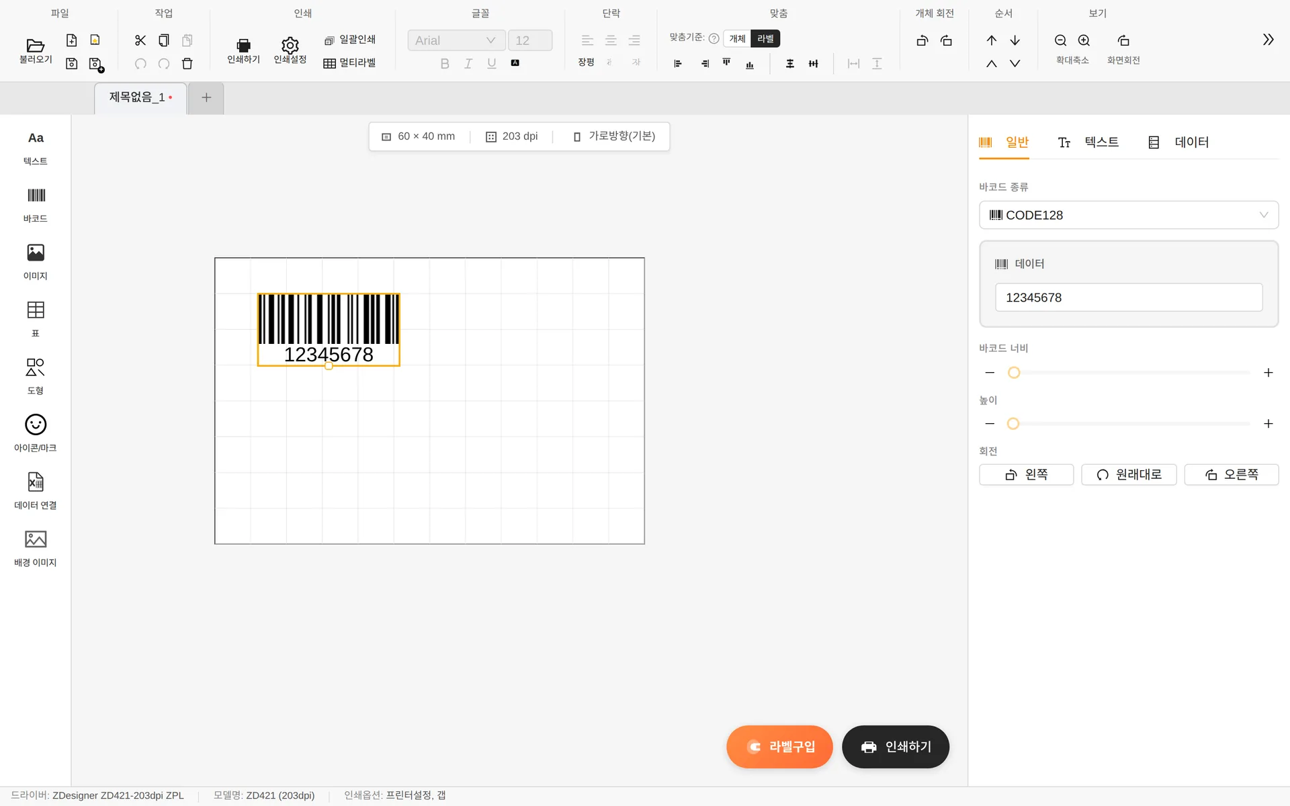Image resolution: width=1290 pixels, height=806 pixels.
Task: Open the Arial font dropdown
Action: (x=456, y=40)
